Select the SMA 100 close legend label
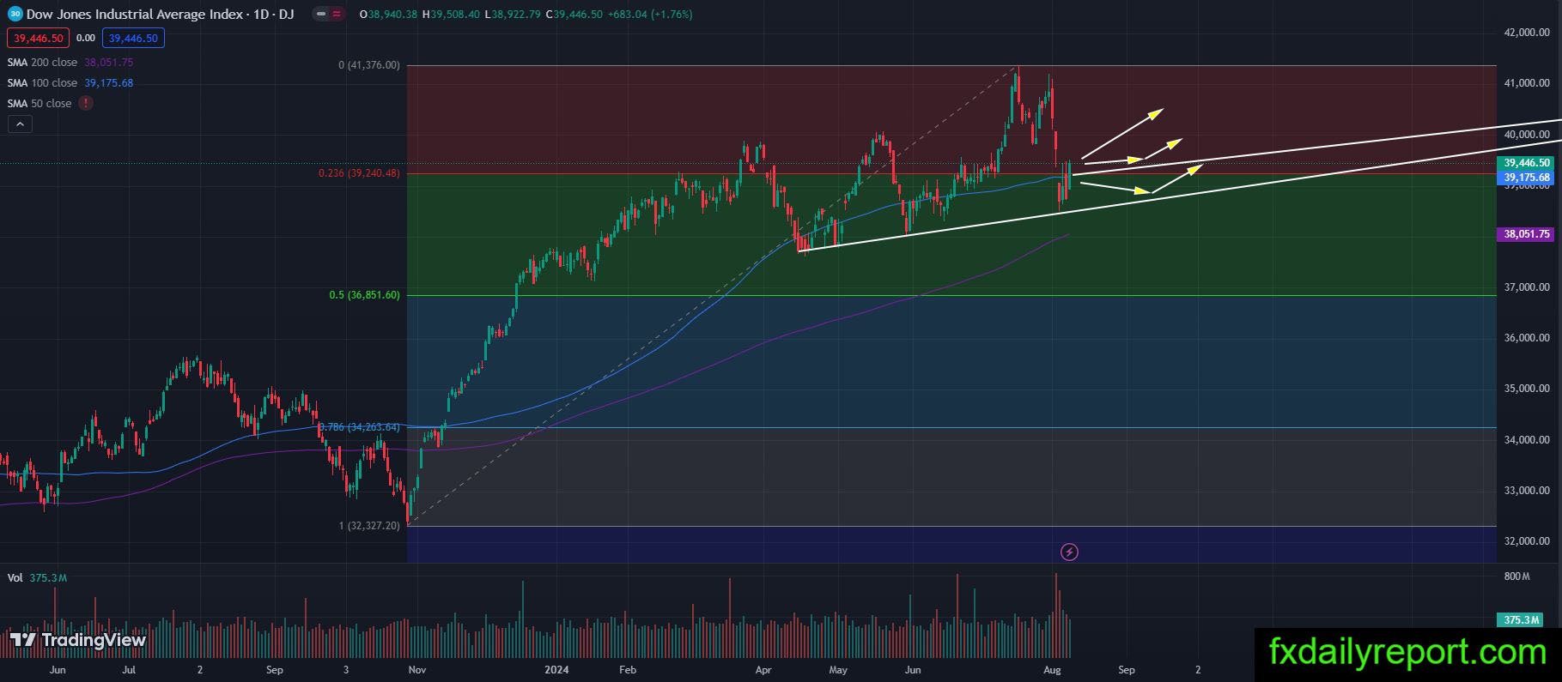This screenshot has height=682, width=1562. click(x=42, y=83)
